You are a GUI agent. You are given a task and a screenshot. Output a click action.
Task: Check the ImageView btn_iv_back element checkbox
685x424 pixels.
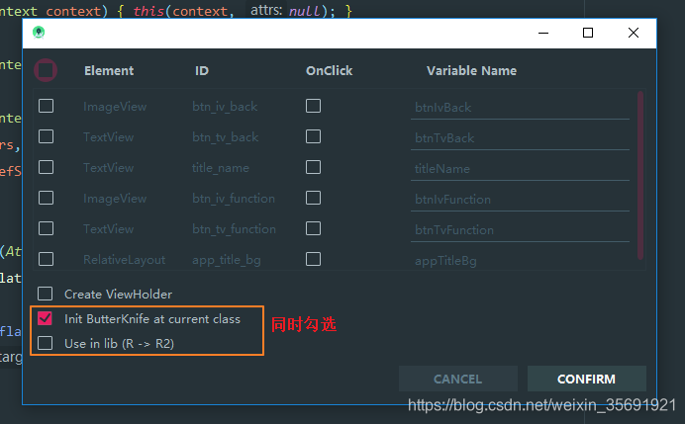point(46,106)
